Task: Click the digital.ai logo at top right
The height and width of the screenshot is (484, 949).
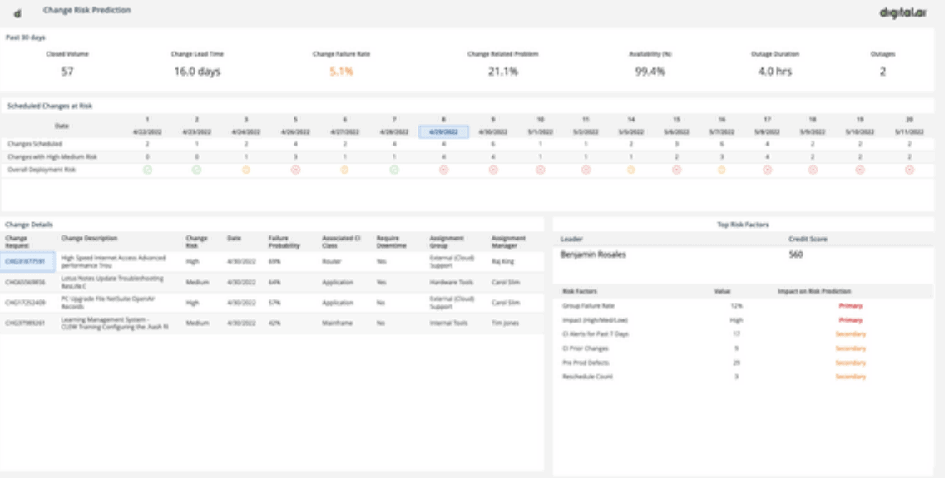Action: [902, 12]
